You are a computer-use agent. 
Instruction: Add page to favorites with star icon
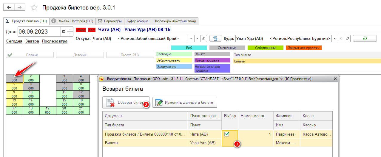35,8
